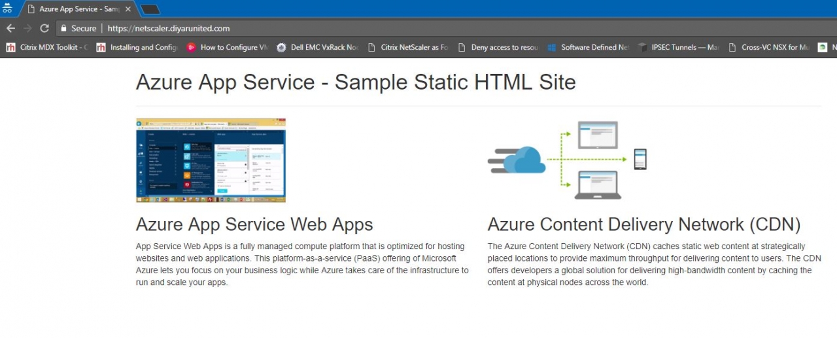Click the Secure padlock icon

[x=63, y=28]
